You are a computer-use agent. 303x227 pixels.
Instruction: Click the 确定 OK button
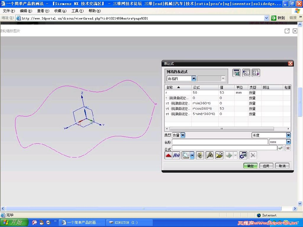point(250,166)
